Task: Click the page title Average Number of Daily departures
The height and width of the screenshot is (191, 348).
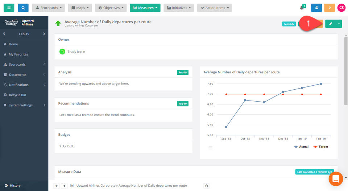Action: point(108,22)
